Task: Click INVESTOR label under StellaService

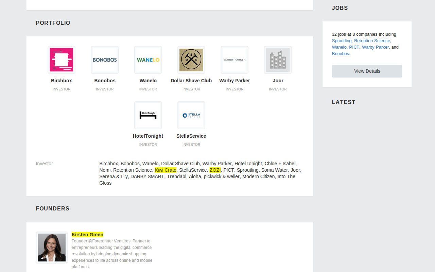Action: (x=191, y=144)
